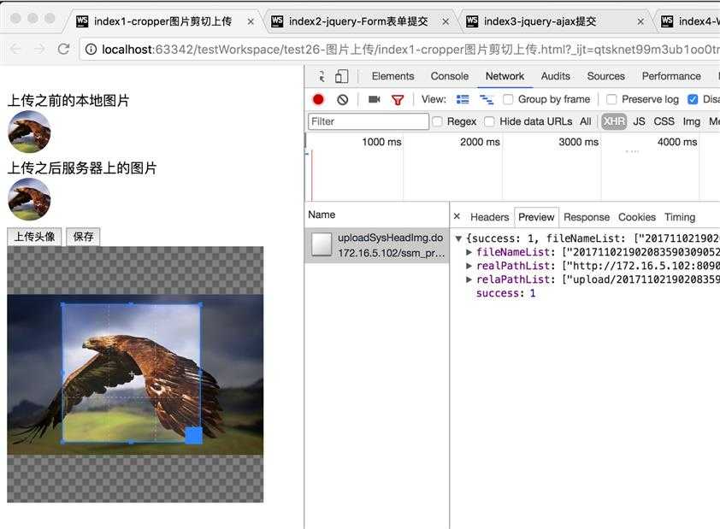Switch to index2-jquery-Form browser tab
The width and height of the screenshot is (720, 529).
click(357, 21)
